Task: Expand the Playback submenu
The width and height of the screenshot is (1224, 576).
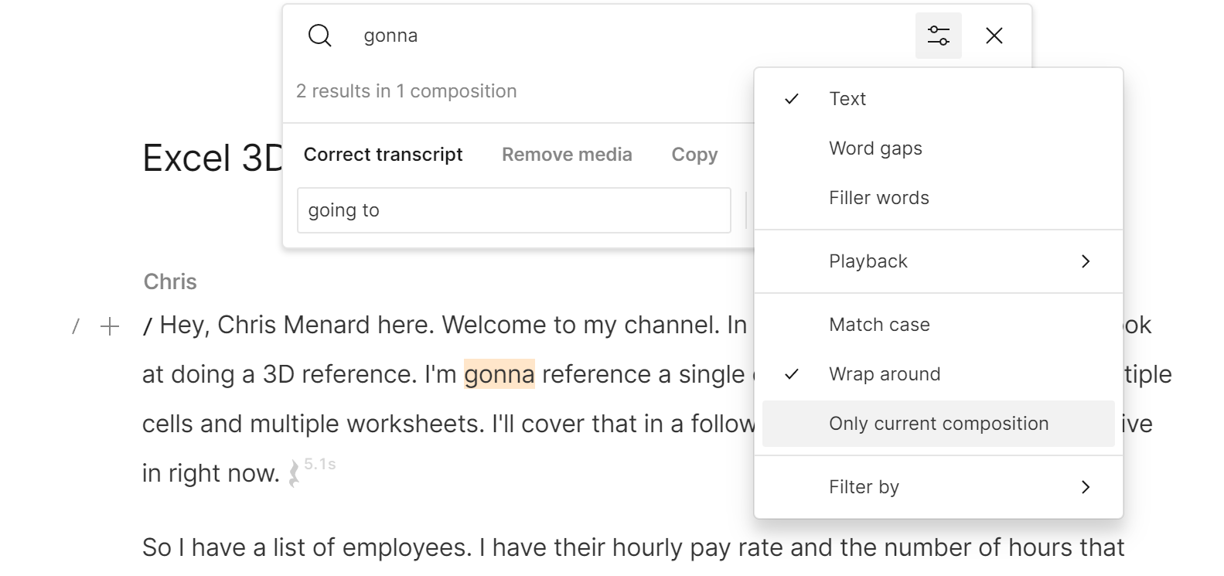Action: click(x=938, y=261)
